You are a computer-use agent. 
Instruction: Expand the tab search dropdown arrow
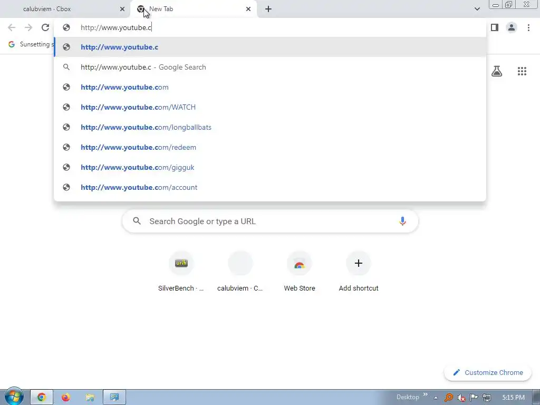coord(477,9)
